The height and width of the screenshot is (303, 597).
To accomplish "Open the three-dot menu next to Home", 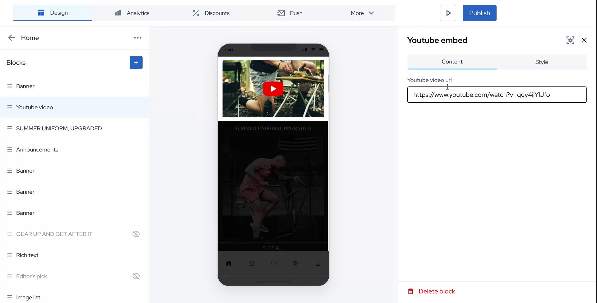I will tap(137, 38).
